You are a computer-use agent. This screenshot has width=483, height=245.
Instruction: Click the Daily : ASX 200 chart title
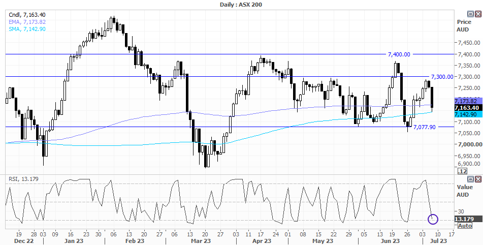pos(241,4)
